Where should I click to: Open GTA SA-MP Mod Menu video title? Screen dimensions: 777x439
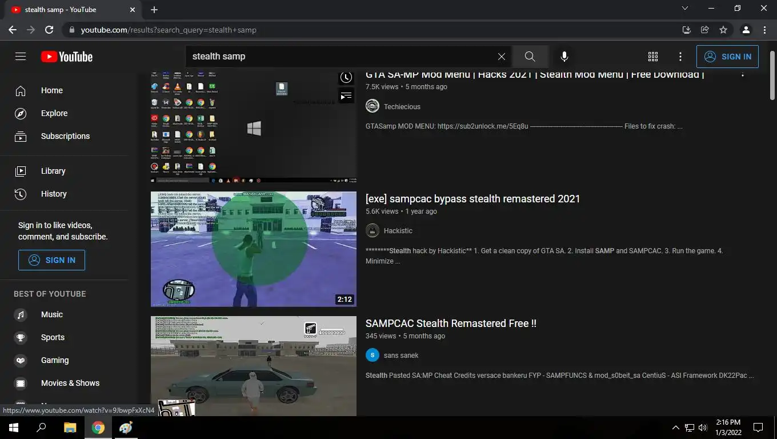click(535, 75)
